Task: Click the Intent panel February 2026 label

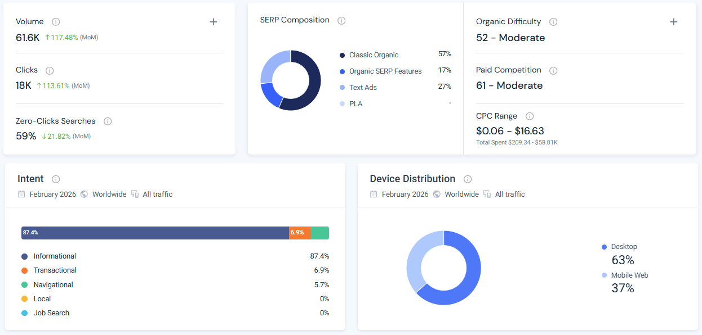Action: 53,194
